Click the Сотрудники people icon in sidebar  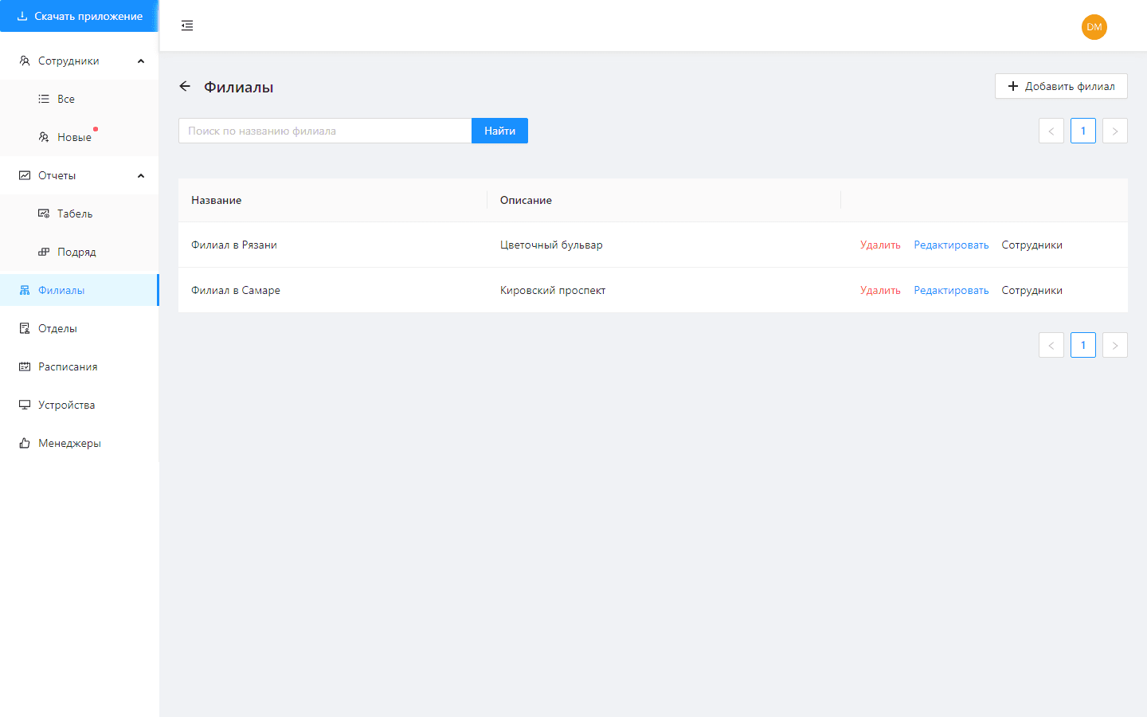(x=25, y=61)
